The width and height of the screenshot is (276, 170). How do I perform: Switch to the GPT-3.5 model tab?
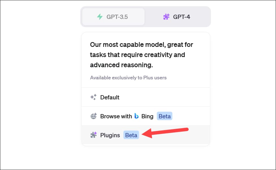click(x=117, y=17)
